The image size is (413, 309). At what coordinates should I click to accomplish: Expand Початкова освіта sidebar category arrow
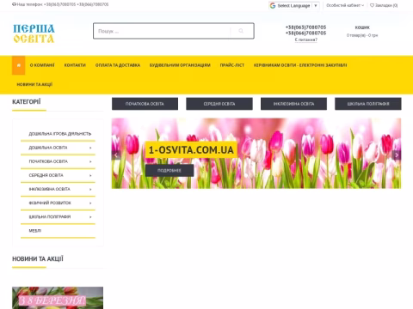90,161
